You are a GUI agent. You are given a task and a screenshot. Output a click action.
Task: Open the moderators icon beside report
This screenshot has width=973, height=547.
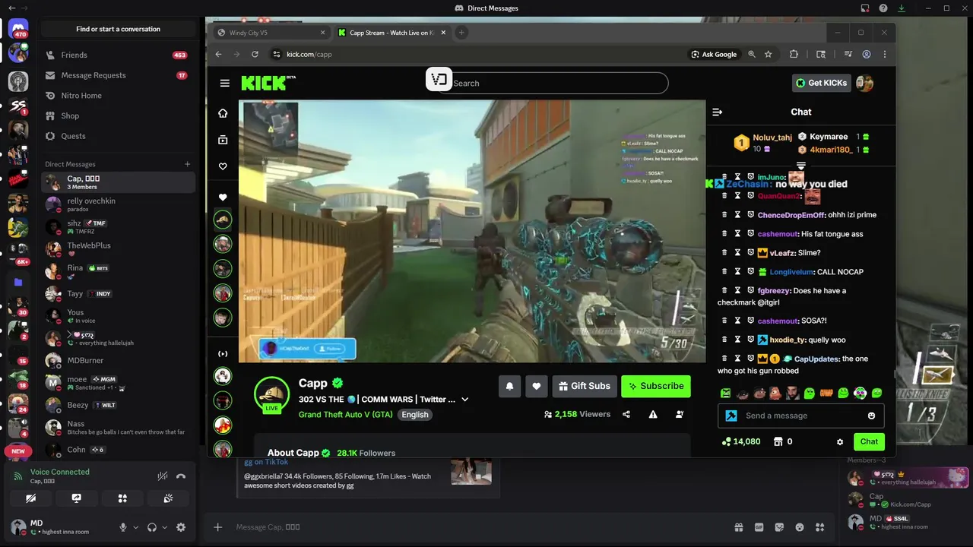(680, 414)
